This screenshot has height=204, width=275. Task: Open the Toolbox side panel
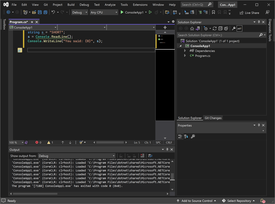coord(4,24)
